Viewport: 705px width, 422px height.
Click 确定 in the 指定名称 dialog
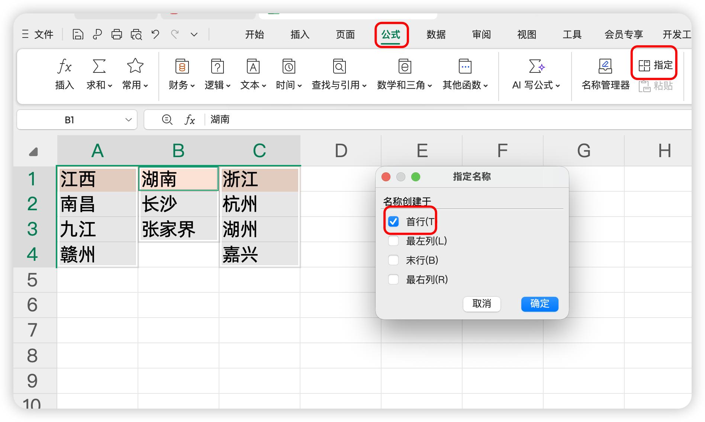(540, 304)
